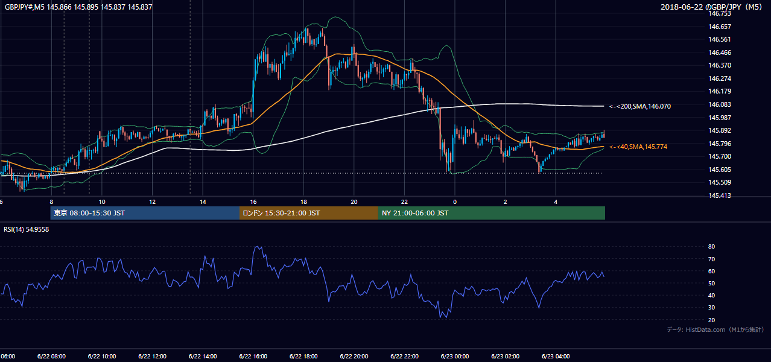771x362 pixels.
Task: Click hour label 18 under the price chart
Action: tap(304, 202)
